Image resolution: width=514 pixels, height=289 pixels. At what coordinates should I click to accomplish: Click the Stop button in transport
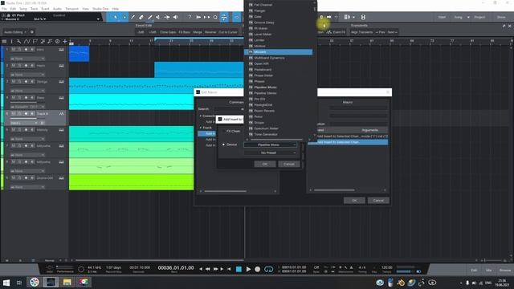239,269
